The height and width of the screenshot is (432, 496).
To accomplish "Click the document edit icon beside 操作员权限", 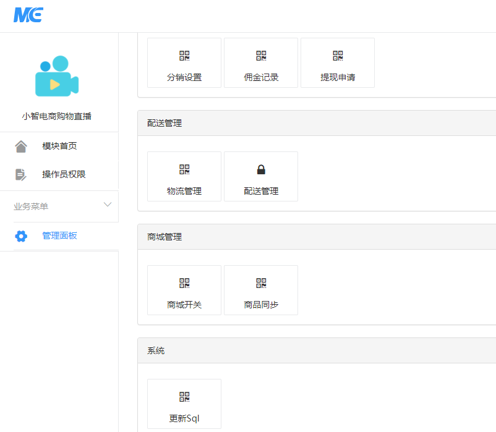I will coord(21,174).
